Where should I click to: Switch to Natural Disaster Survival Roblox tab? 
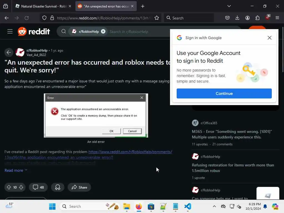[x=44, y=6]
